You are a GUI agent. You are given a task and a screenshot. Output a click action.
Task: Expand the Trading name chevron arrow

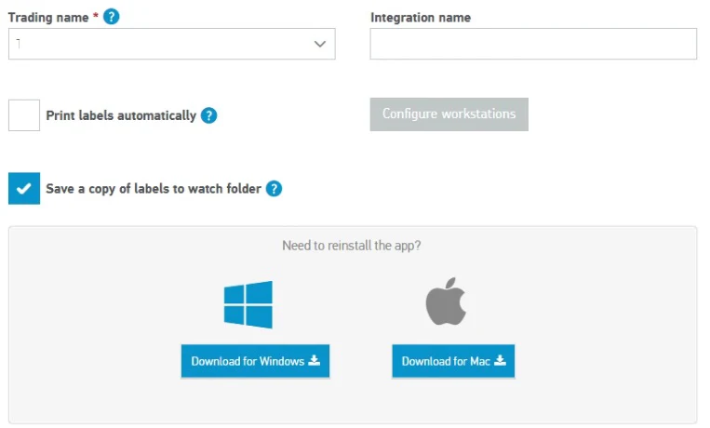click(320, 44)
